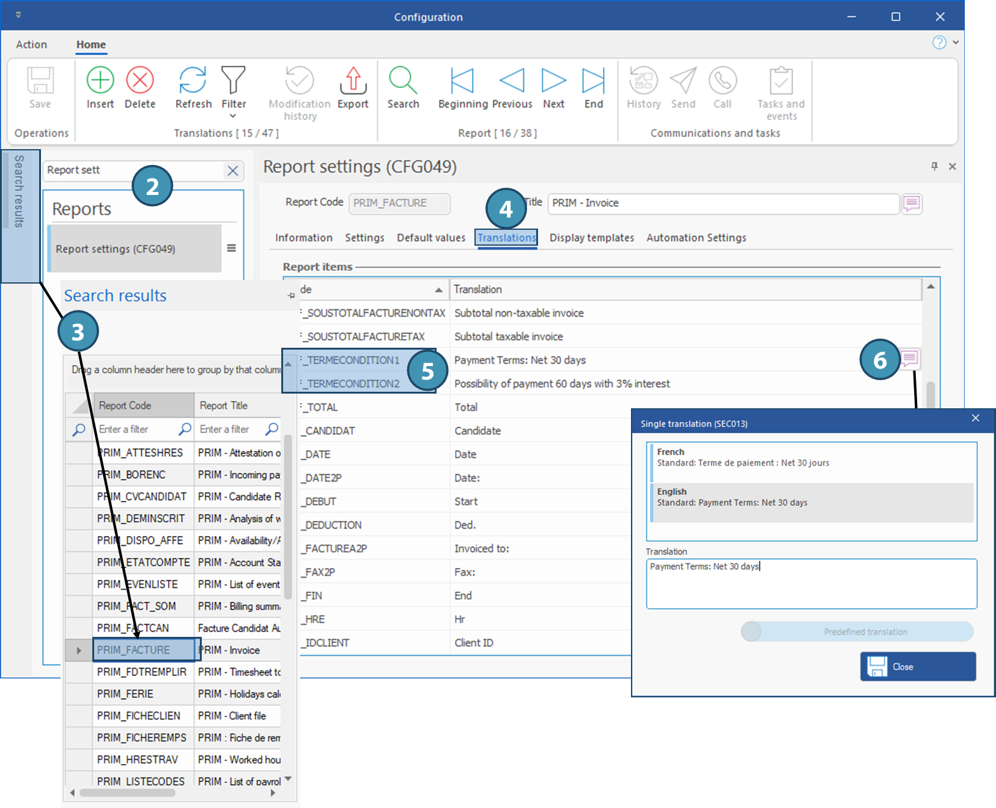Open the Filter dropdown arrow
The image size is (996, 808).
(x=233, y=116)
